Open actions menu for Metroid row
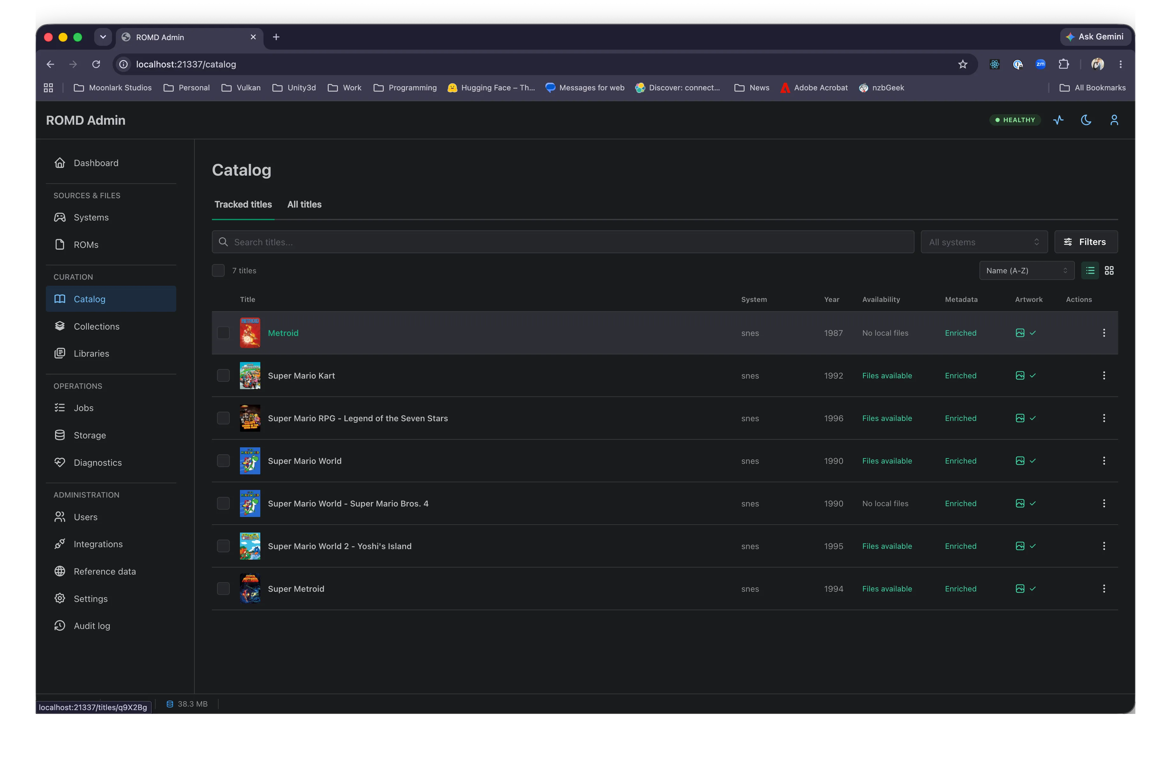This screenshot has height=761, width=1171. 1104,333
